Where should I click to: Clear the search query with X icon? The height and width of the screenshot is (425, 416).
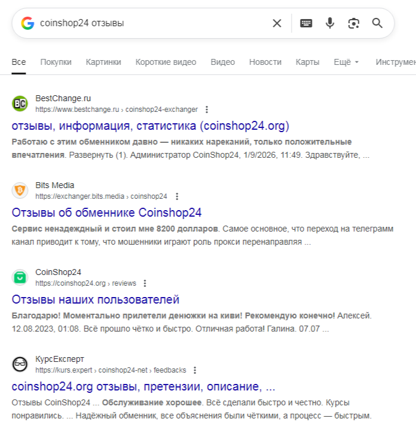point(277,23)
